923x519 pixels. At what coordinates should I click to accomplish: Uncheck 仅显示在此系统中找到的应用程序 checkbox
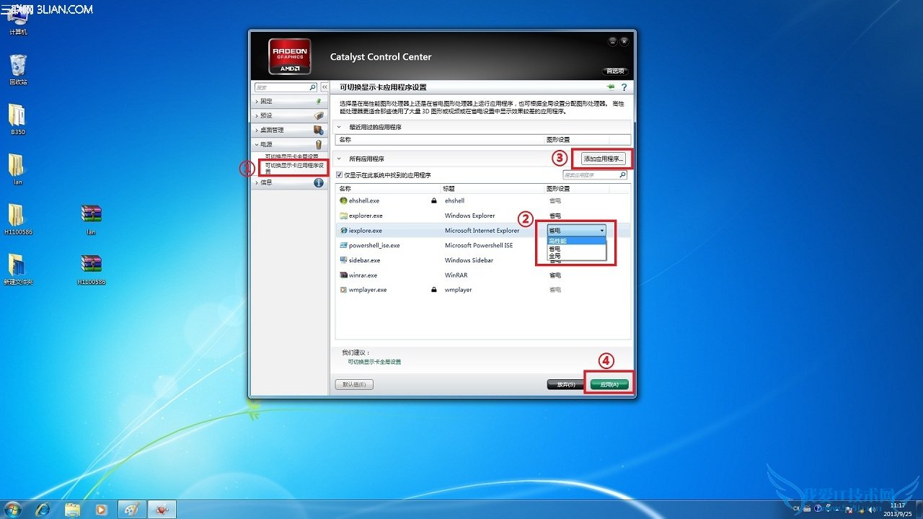340,175
